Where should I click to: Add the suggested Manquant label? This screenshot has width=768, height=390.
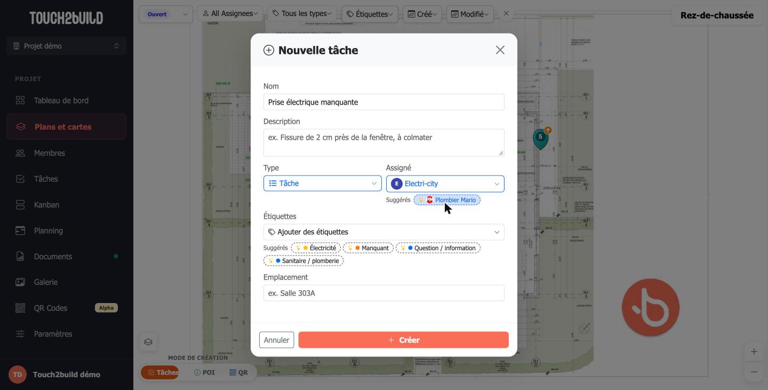pos(368,248)
